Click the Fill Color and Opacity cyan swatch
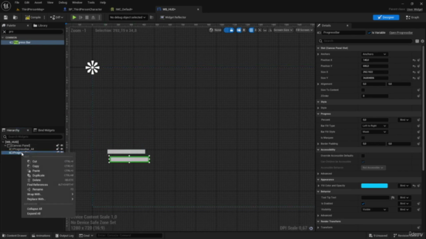This screenshot has height=239, width=426. 374,186
